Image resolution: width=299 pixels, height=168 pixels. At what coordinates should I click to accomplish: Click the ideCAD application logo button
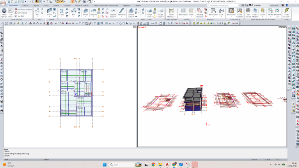3,3
